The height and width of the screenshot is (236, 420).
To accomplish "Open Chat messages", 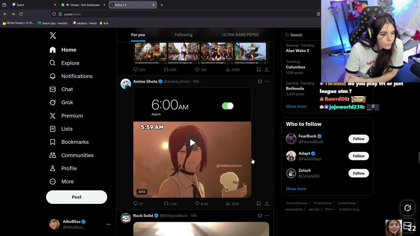I will pyautogui.click(x=61, y=89).
